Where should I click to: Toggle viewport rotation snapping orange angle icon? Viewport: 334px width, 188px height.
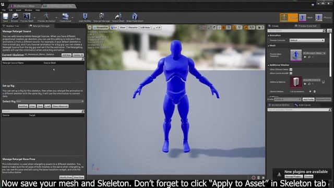pyautogui.click(x=234, y=28)
